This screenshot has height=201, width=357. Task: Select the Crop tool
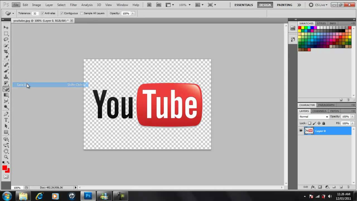pos(6,51)
